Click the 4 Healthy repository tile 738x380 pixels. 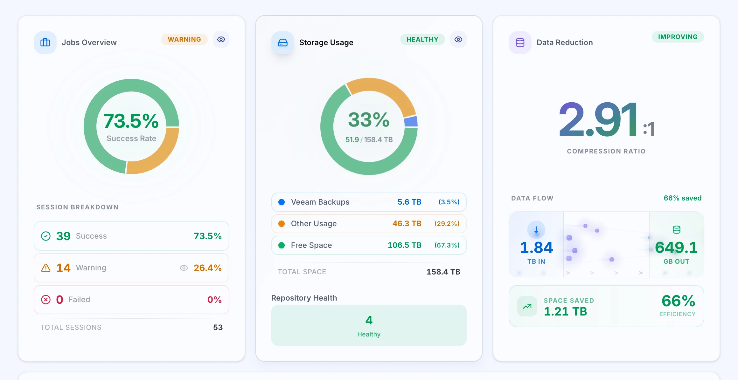pos(369,325)
